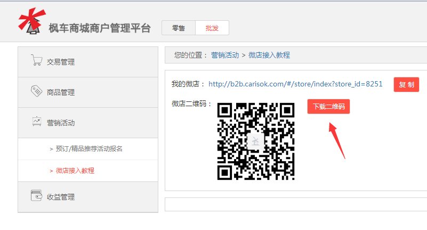Click the 微店二维码 label text
Screen dimensions: 427x230
(191, 104)
